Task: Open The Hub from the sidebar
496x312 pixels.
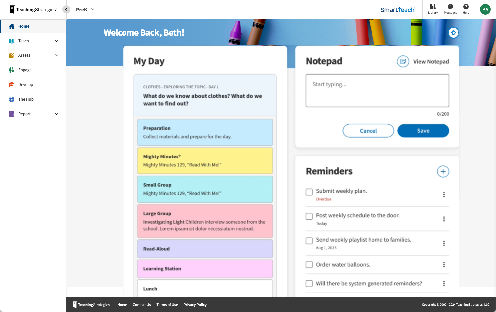Action: 27,99
